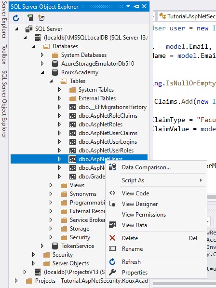This screenshot has height=288, width=216.
Task: Expand the Server Objects folder
Action: click(33, 263)
